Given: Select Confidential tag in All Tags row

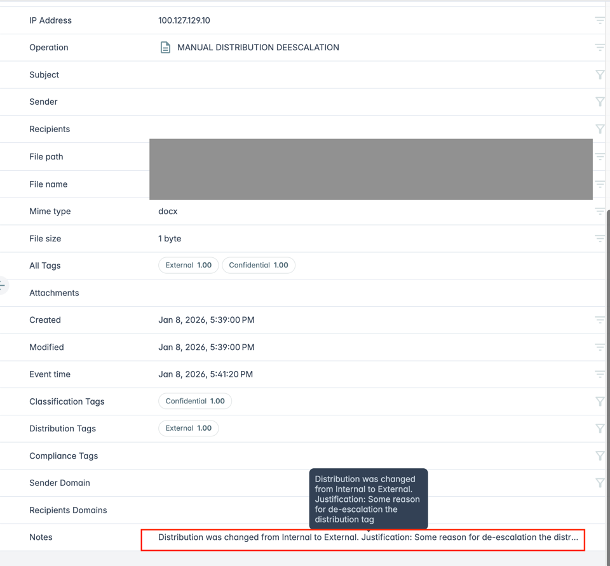Looking at the screenshot, I should click(x=259, y=266).
